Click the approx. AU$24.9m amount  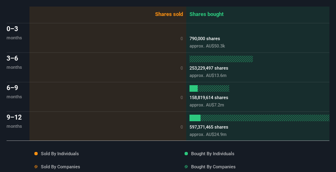point(208,134)
